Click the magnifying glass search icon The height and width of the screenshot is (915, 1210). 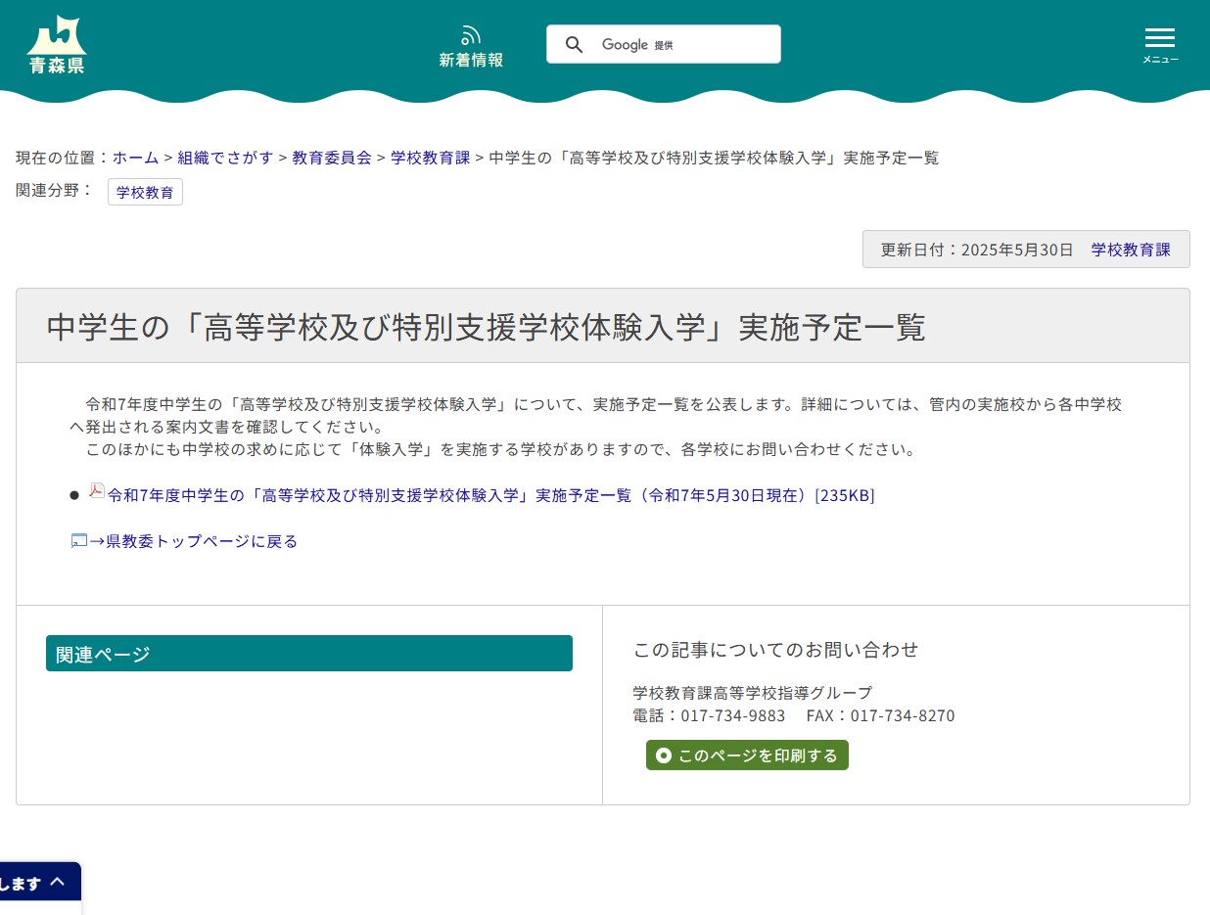coord(575,44)
